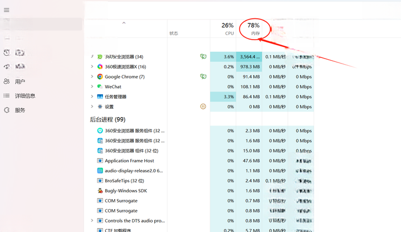This screenshot has width=401, height=232.
Task: Select the 0.1 MB/秒 disk cell for 任务管理器
Action: [275, 96]
